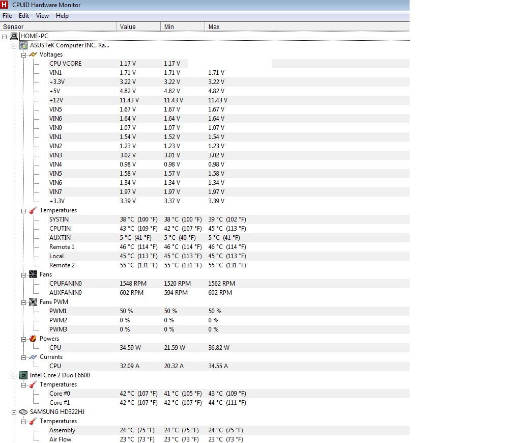Image resolution: width=521 pixels, height=443 pixels.
Task: Click the 34.59 W CPU power value
Action: pyautogui.click(x=130, y=348)
